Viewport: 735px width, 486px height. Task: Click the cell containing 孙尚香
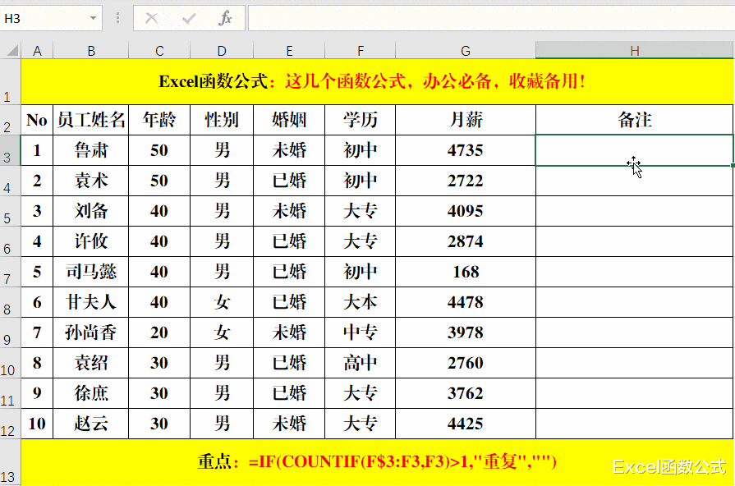91,332
